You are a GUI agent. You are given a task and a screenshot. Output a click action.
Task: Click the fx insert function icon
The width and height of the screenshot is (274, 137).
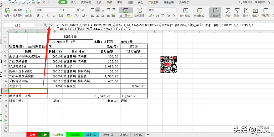tap(51, 25)
